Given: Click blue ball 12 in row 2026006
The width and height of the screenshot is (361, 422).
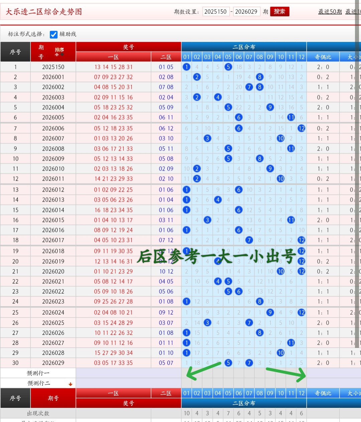Looking at the screenshot, I should (x=302, y=128).
